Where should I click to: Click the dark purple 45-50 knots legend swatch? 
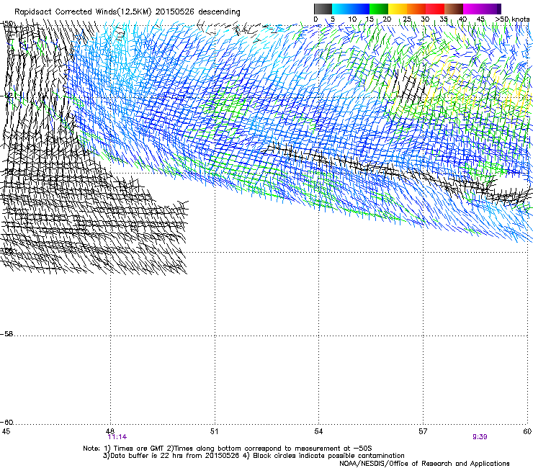491,9
